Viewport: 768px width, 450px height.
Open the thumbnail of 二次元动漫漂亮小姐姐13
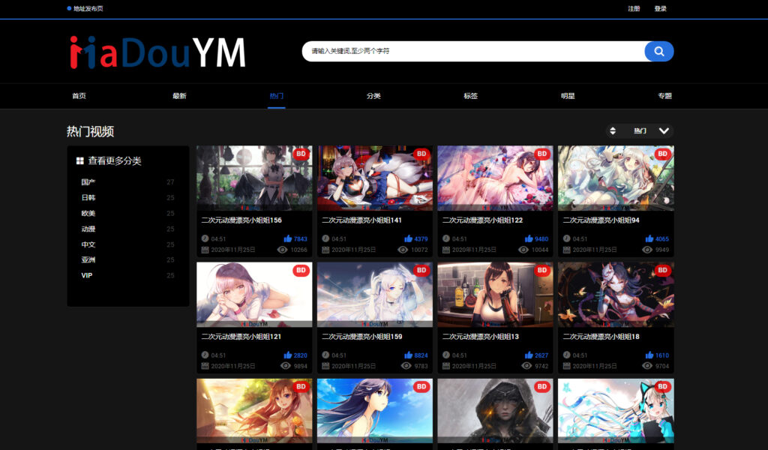pyautogui.click(x=495, y=294)
